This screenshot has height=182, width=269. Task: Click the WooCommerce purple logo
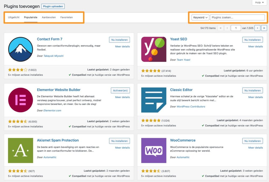click(154, 150)
